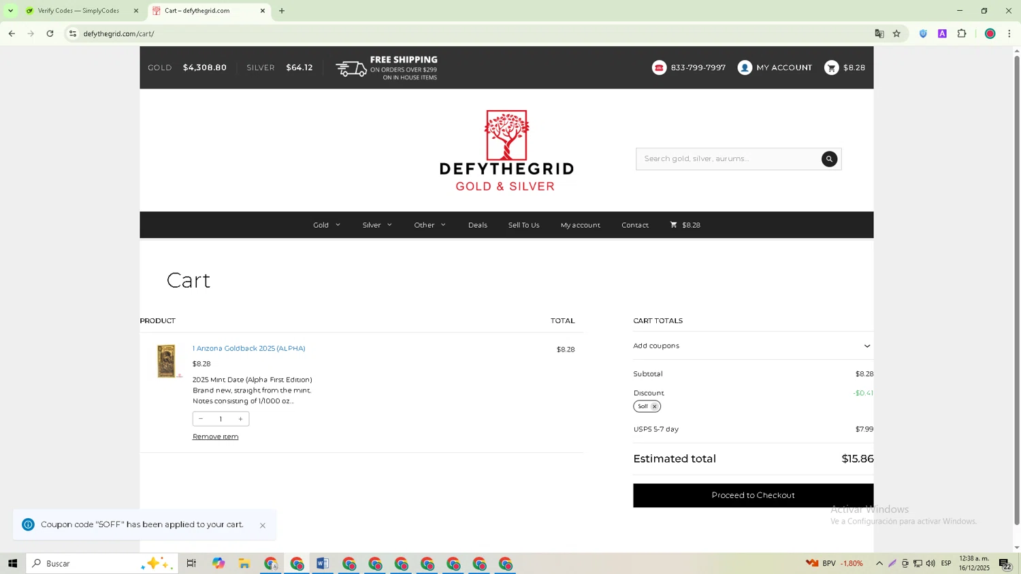Open Task View on taskbar

[191, 564]
